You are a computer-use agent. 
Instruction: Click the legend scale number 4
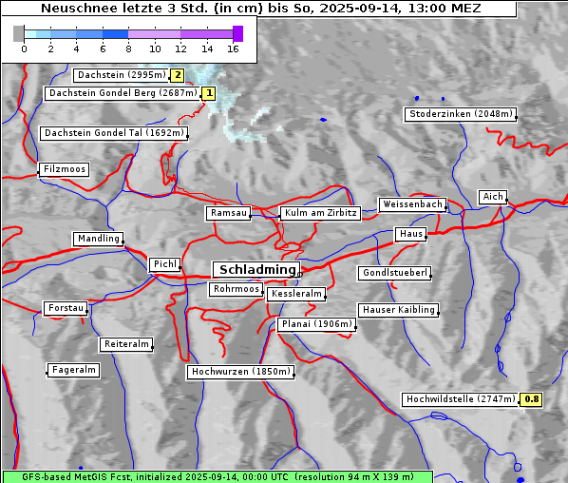pyautogui.click(x=76, y=48)
